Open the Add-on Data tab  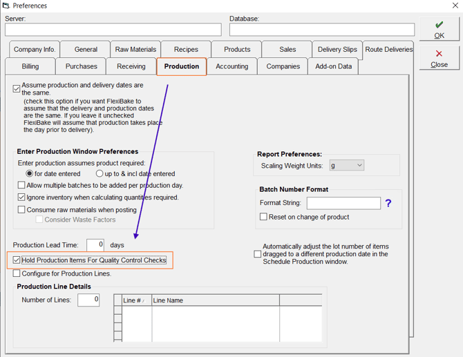tap(333, 66)
